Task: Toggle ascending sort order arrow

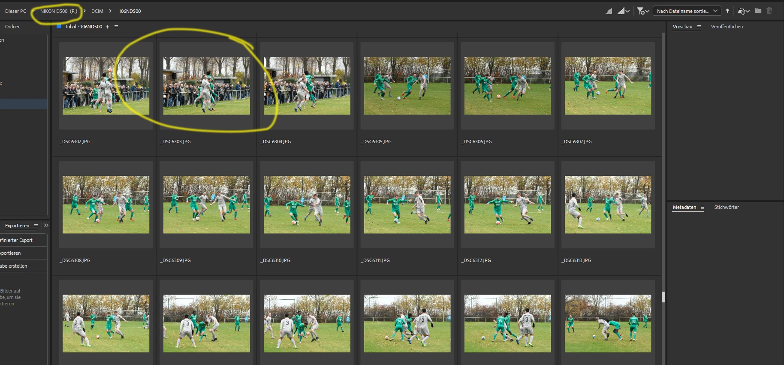Action: (727, 11)
